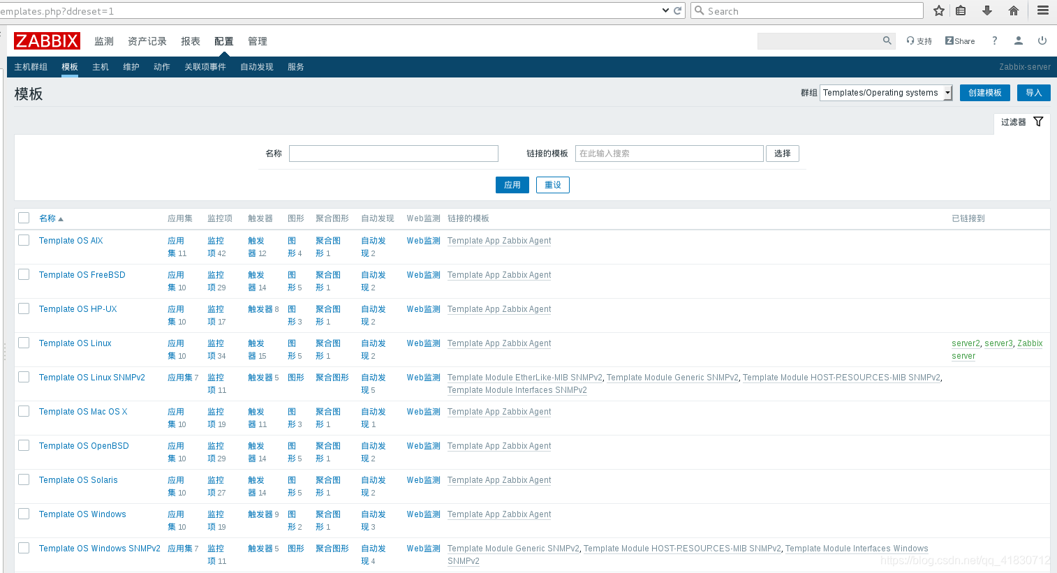Screen dimensions: 1057x573
Task: Click the 应用 filter button
Action: coord(512,185)
